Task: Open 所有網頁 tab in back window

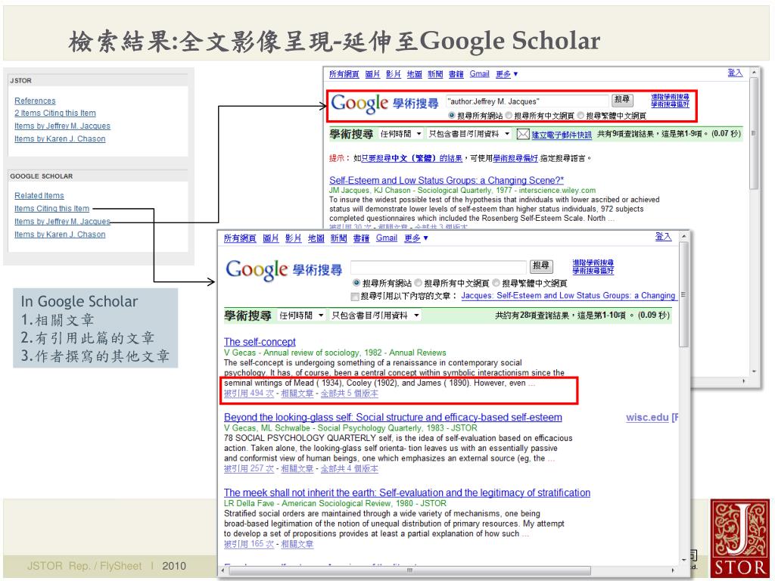Action: pyautogui.click(x=344, y=74)
